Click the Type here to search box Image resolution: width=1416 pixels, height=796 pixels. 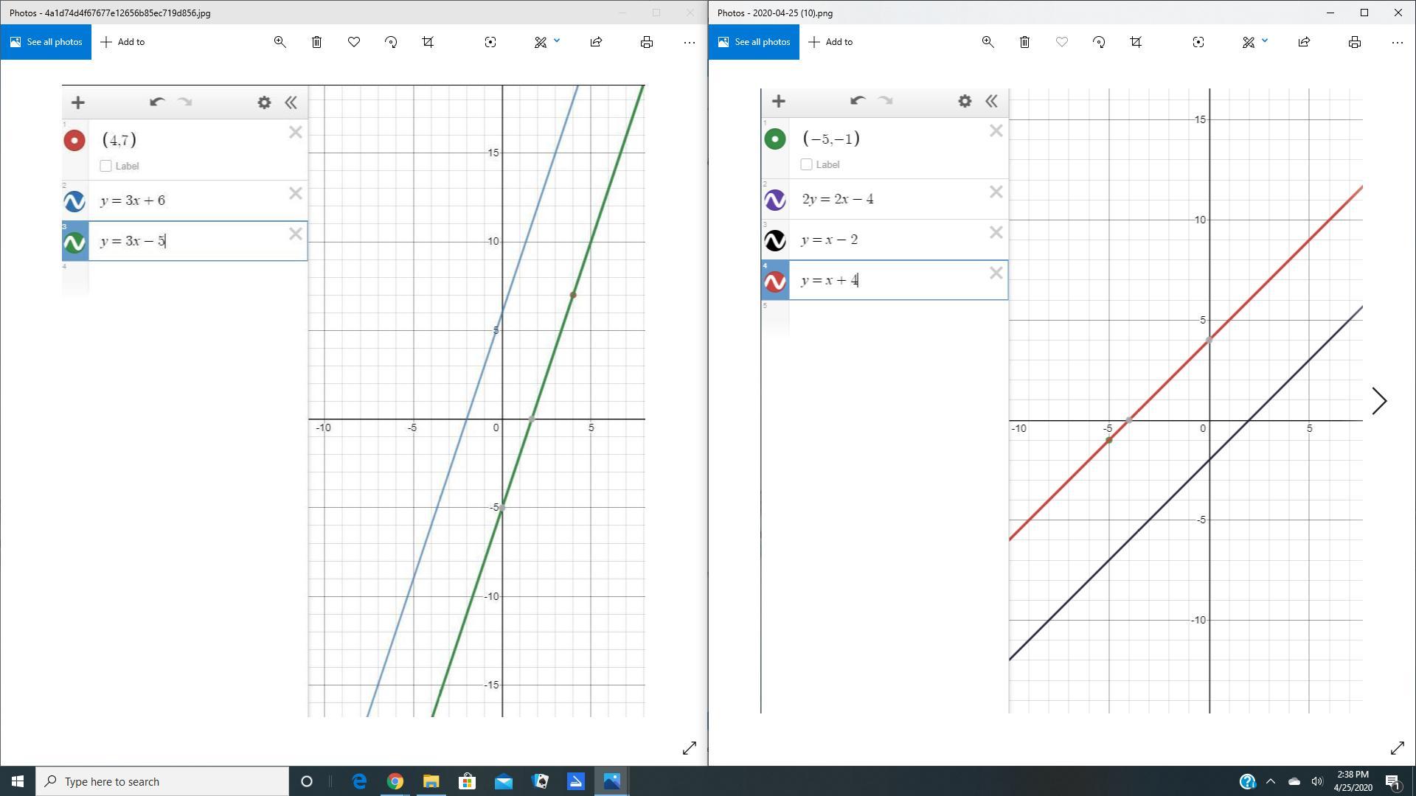click(x=162, y=781)
